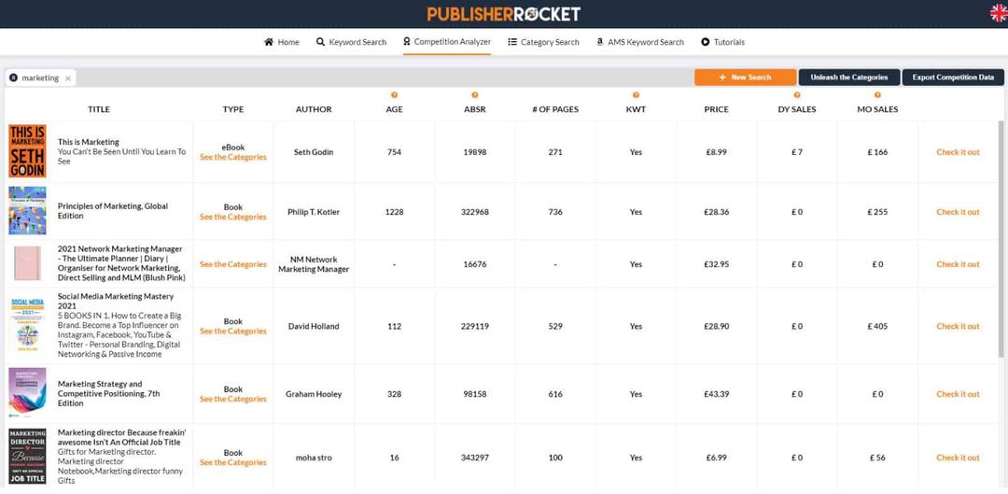The image size is (1008, 494).
Task: Click the TITLE column header
Action: tap(99, 109)
